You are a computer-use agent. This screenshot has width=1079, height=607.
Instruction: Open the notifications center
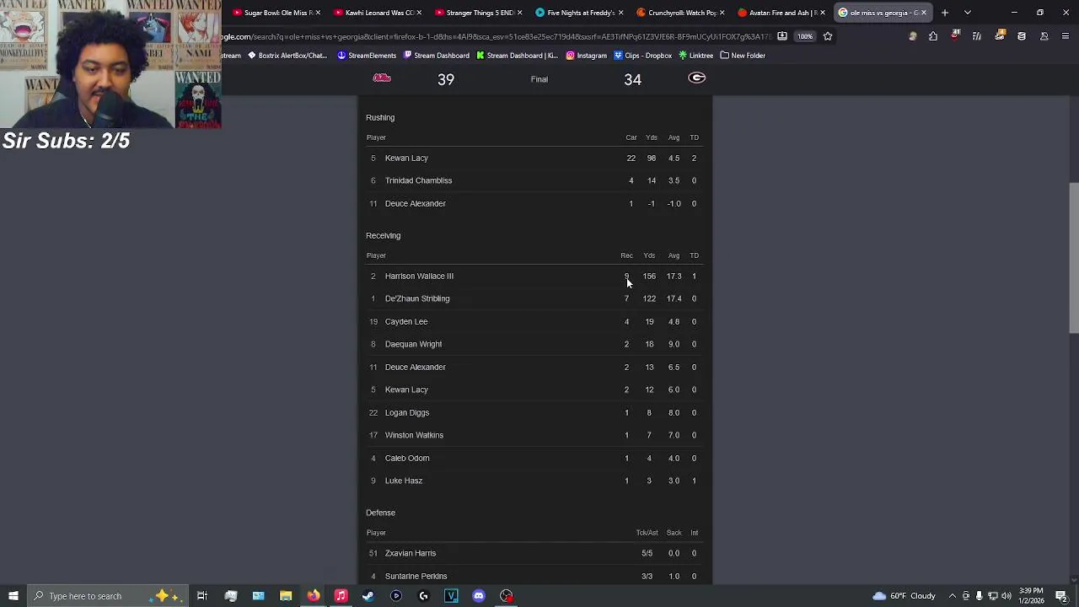point(1061,596)
